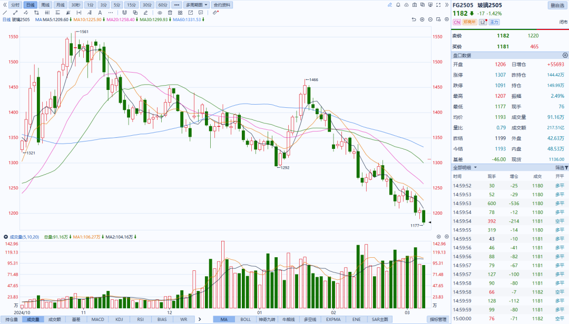569x324 pixels.
Task: Click the monitor display icon
Action: point(430,5)
